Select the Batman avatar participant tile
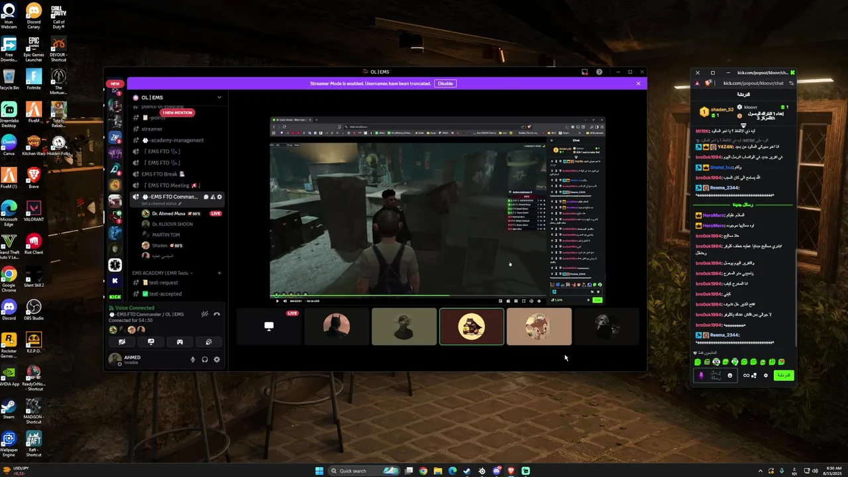The width and height of the screenshot is (848, 477). coord(337,327)
